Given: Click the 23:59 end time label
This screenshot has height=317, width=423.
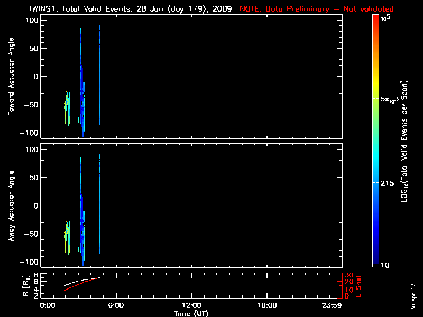Looking at the screenshot, I should click(x=334, y=306).
